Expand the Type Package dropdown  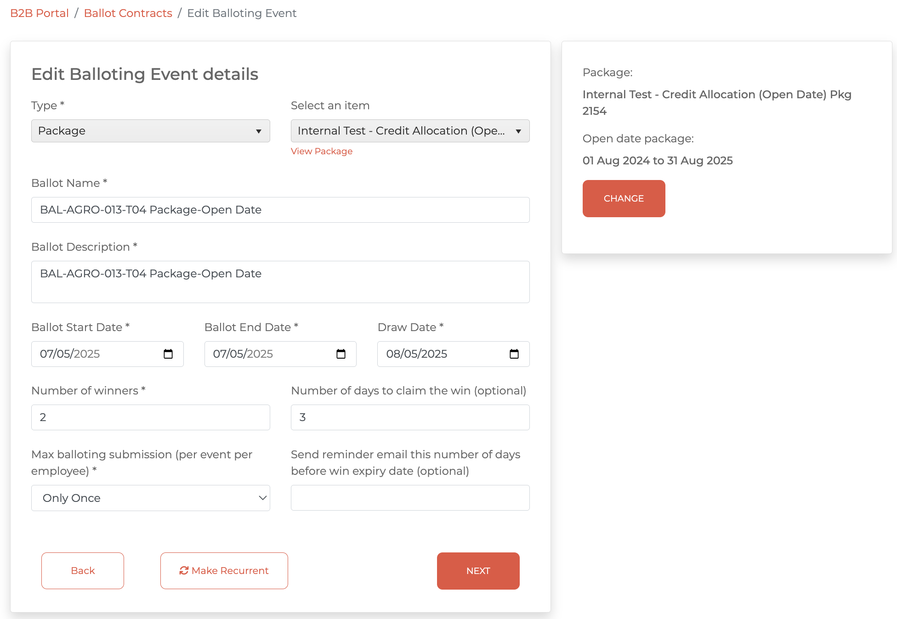(150, 131)
